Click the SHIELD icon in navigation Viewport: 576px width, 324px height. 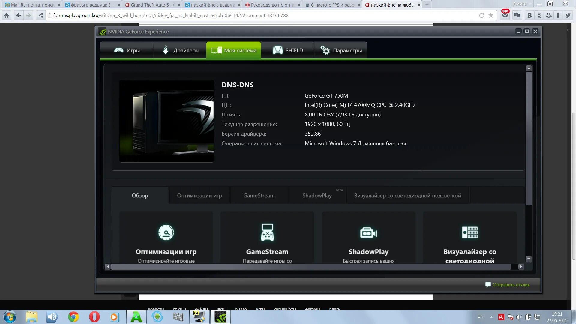277,50
